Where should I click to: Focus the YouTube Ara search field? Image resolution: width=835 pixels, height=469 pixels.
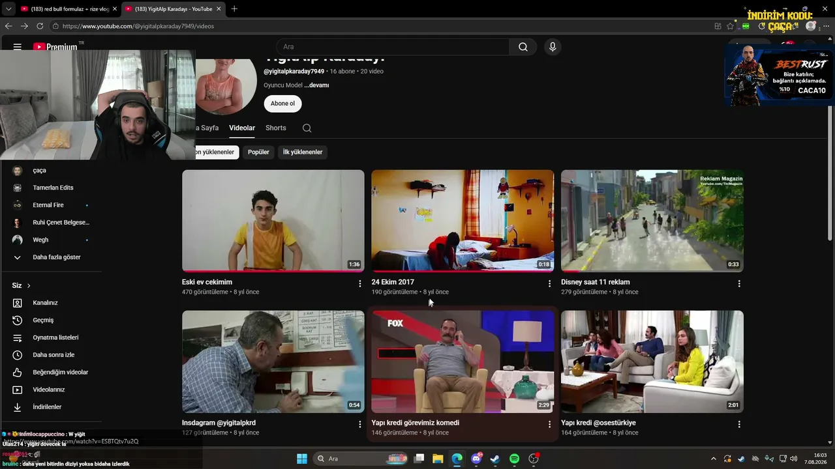tap(393, 47)
